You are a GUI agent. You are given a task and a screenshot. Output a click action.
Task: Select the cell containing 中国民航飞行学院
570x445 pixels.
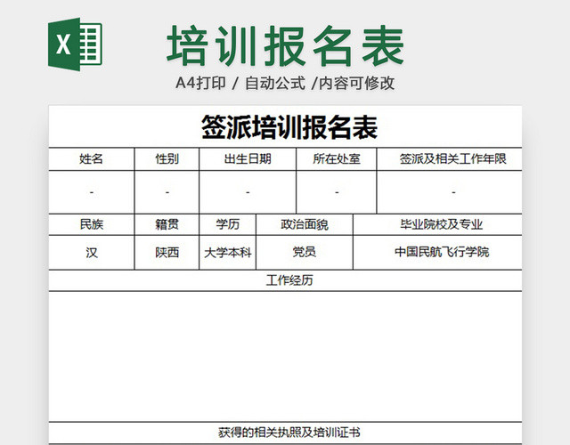(437, 253)
